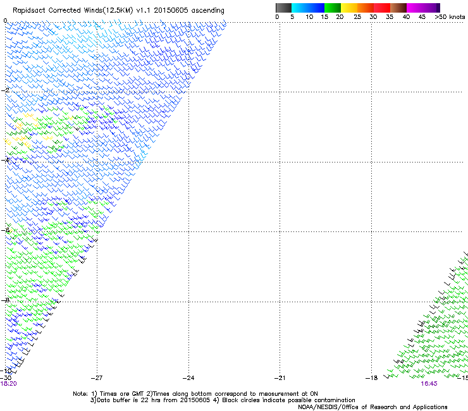The height and width of the screenshot is (411, 468).
Task: Click the '-6' latitude axis label
Action: click(5, 230)
